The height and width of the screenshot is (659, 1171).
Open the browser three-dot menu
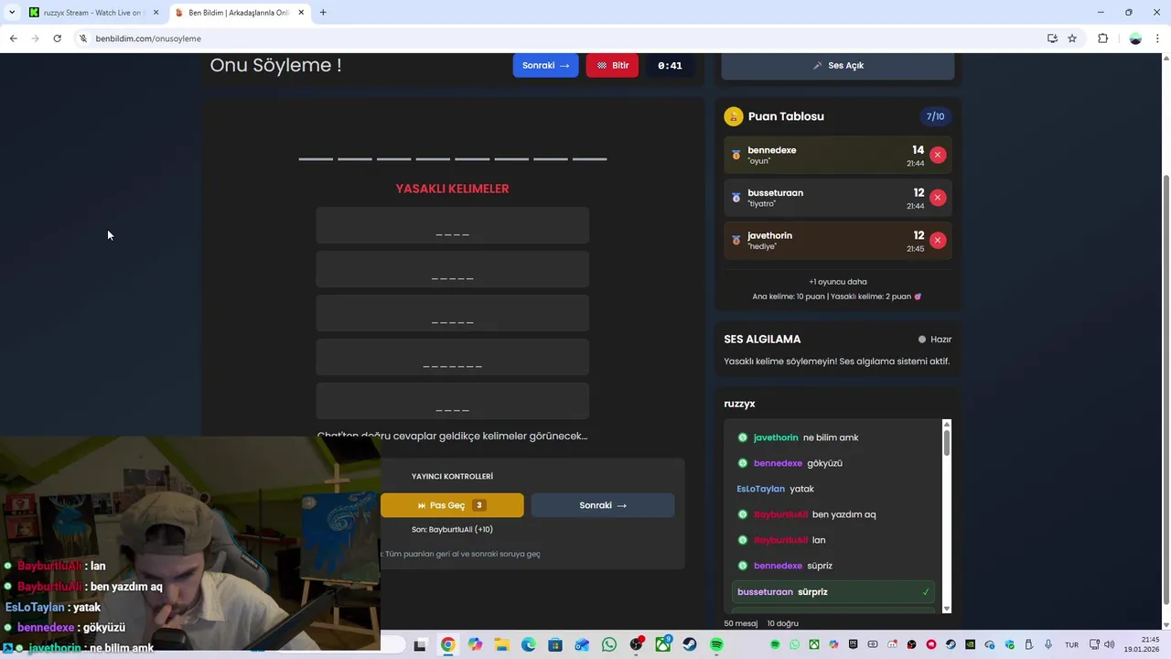point(1158,38)
